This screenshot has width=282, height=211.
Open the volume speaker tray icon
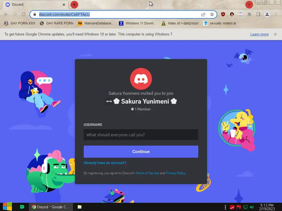click(252, 207)
